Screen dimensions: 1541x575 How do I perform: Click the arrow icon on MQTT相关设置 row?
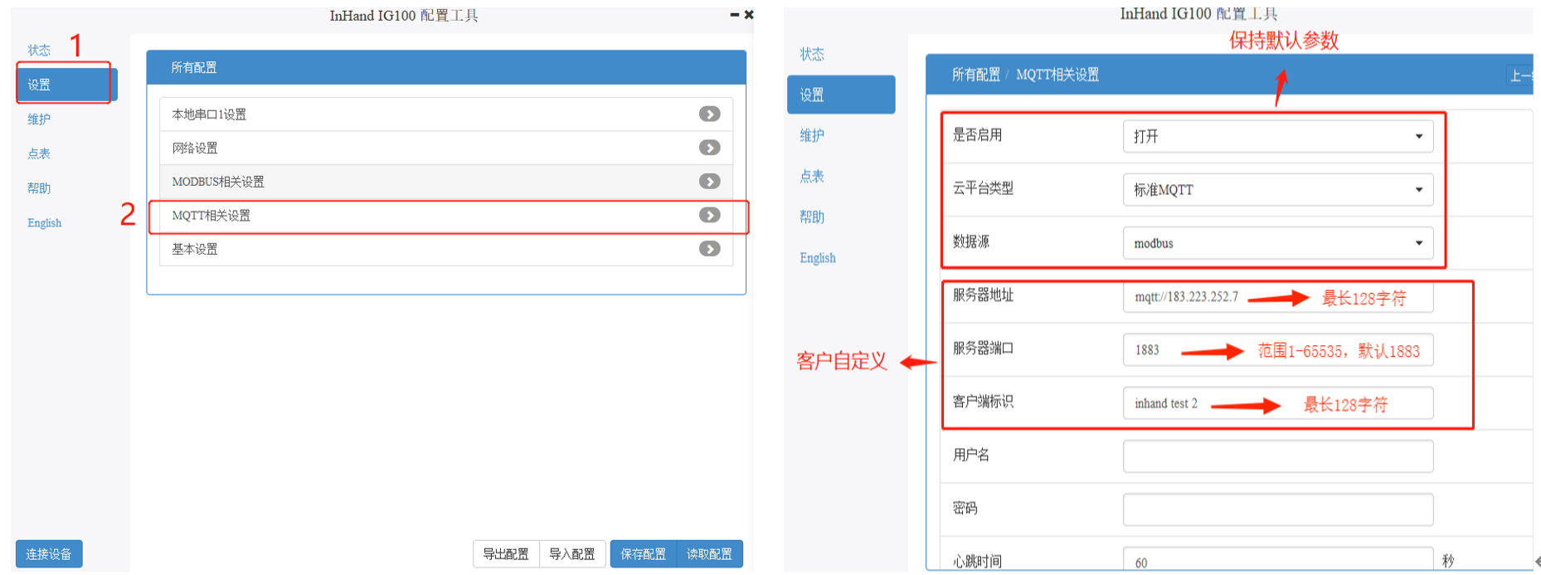pyautogui.click(x=709, y=215)
